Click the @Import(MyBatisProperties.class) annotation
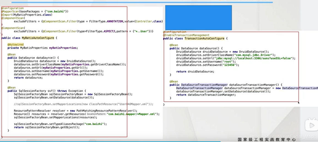This screenshot has height=142, width=318. point(27,15)
